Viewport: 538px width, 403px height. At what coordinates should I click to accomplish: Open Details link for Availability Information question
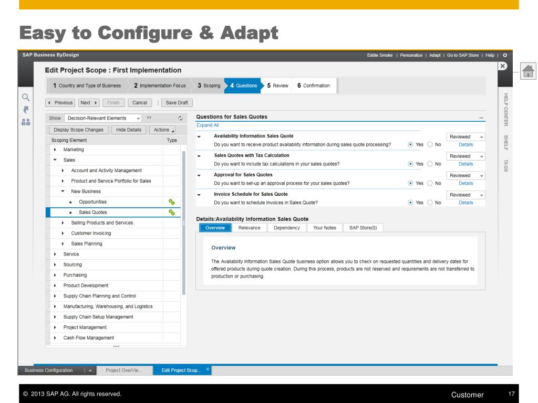465,145
